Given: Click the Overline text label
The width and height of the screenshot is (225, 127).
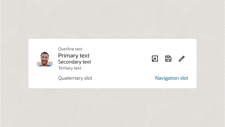Looking at the screenshot, I should (70, 49).
